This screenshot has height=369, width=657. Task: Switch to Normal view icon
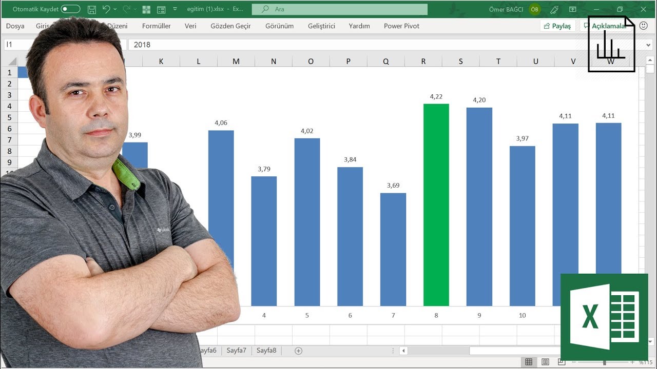pyautogui.click(x=529, y=362)
